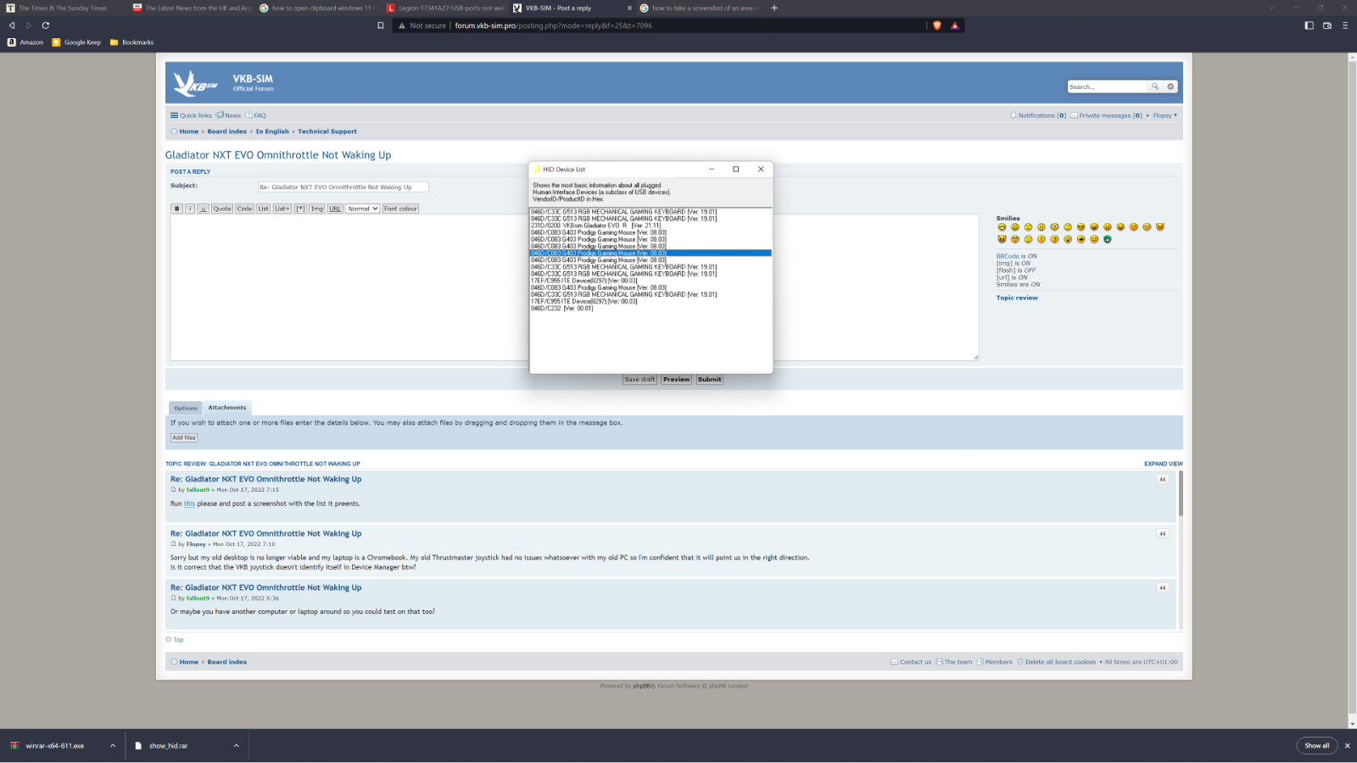Viewport: 1357px width, 763px height.
Task: Click the Notifications bell icon
Action: point(1014,115)
